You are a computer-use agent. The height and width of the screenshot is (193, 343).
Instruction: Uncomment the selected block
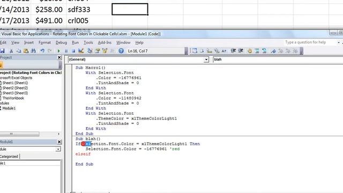(x=264, y=51)
